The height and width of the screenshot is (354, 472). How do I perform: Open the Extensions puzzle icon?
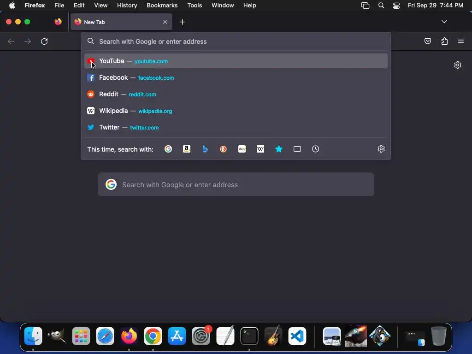pyautogui.click(x=444, y=41)
